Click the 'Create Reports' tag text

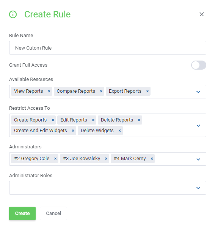30,120
